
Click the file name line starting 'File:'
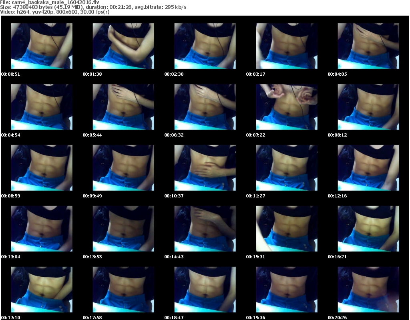[50, 2]
